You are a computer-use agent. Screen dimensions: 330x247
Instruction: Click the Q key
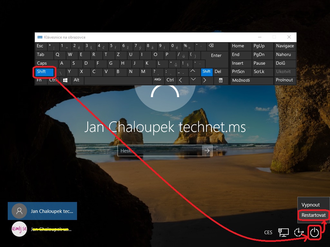pyautogui.click(x=60, y=55)
